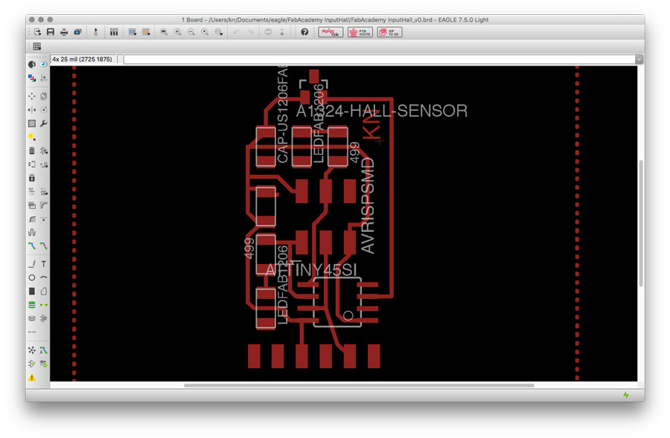Select the Arc tool
Image resolution: width=670 pixels, height=438 pixels.
tap(44, 278)
